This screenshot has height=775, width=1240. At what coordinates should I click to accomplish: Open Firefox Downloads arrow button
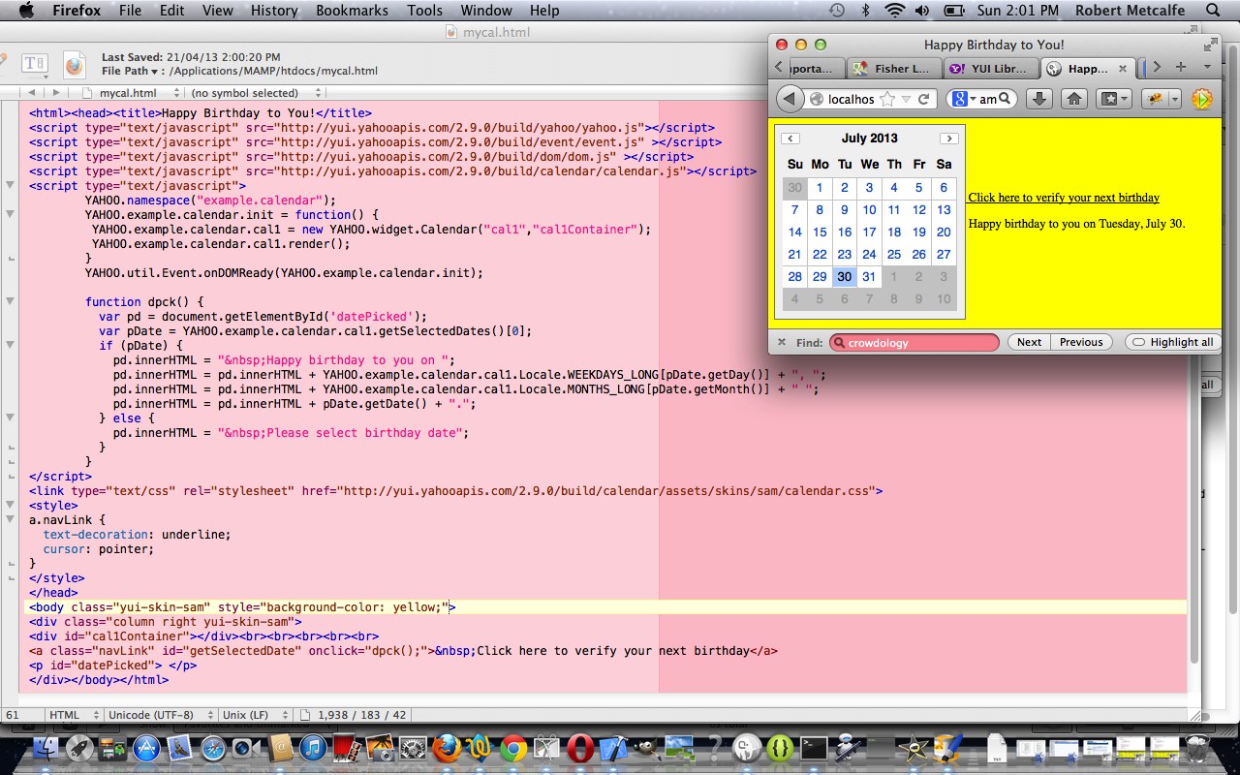[1038, 99]
